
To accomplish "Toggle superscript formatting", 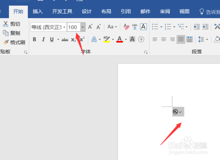I will (82, 39).
